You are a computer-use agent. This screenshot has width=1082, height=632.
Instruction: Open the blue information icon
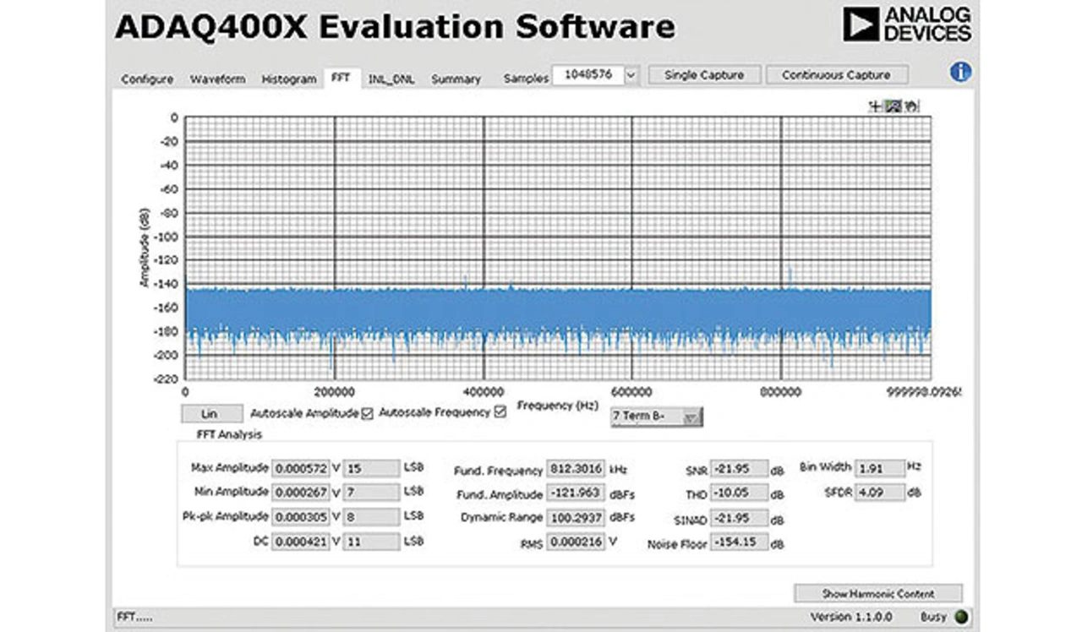pyautogui.click(x=960, y=72)
